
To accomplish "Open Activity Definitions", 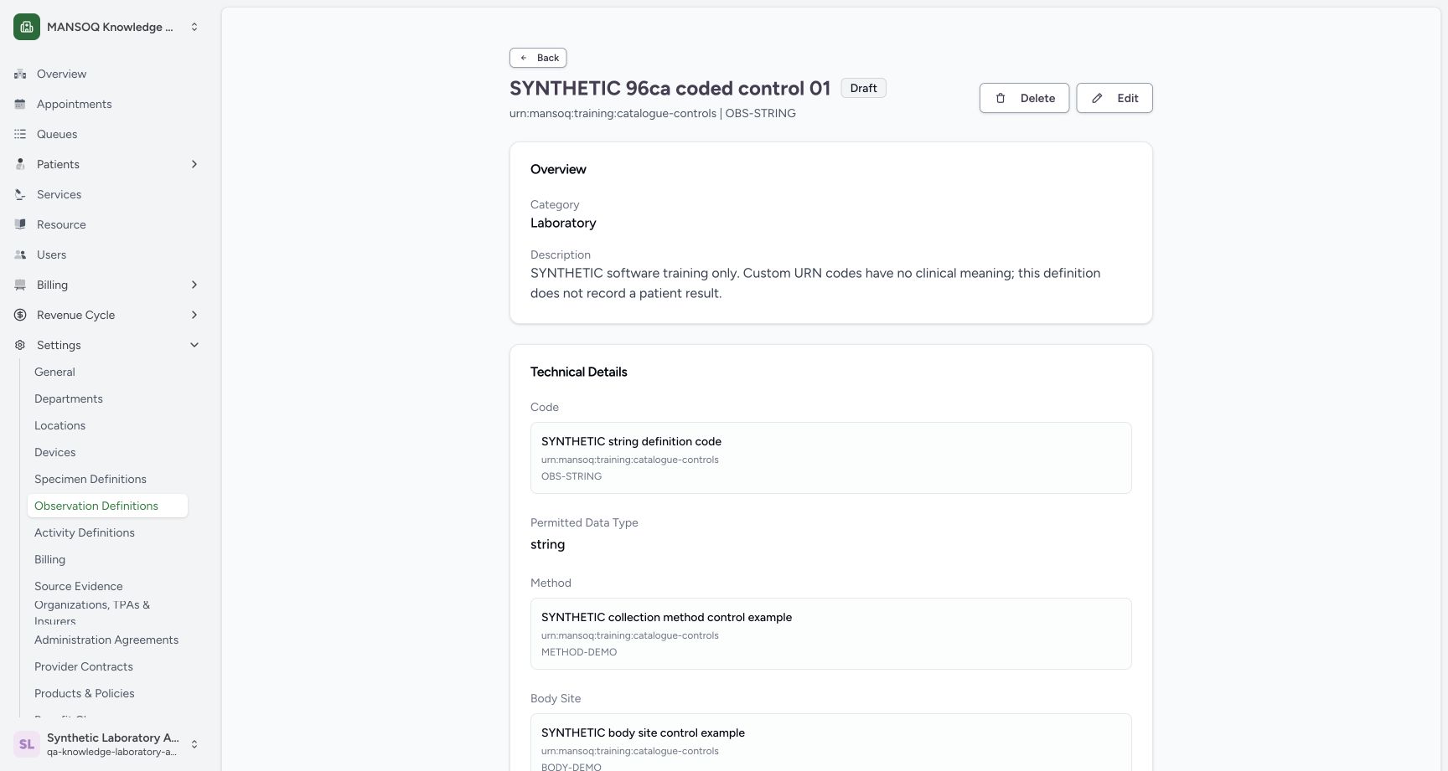I will point(107,532).
